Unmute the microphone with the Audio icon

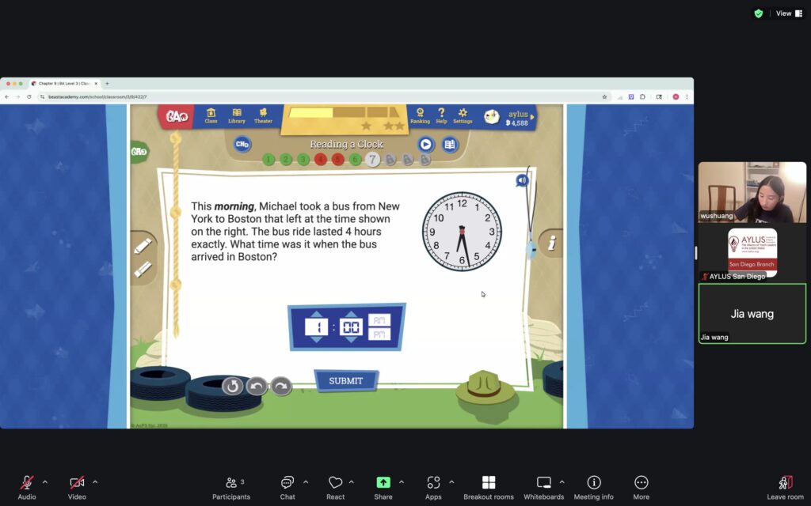27,483
